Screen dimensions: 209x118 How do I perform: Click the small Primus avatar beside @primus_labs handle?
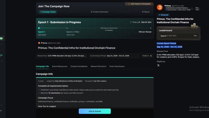[39, 43]
